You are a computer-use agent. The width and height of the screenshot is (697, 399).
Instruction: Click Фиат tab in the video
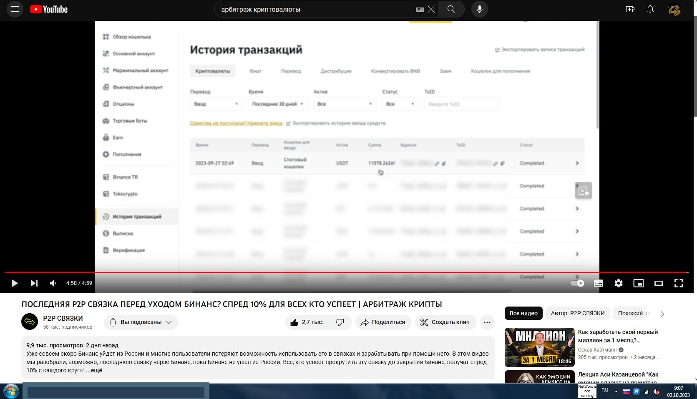[x=256, y=71]
